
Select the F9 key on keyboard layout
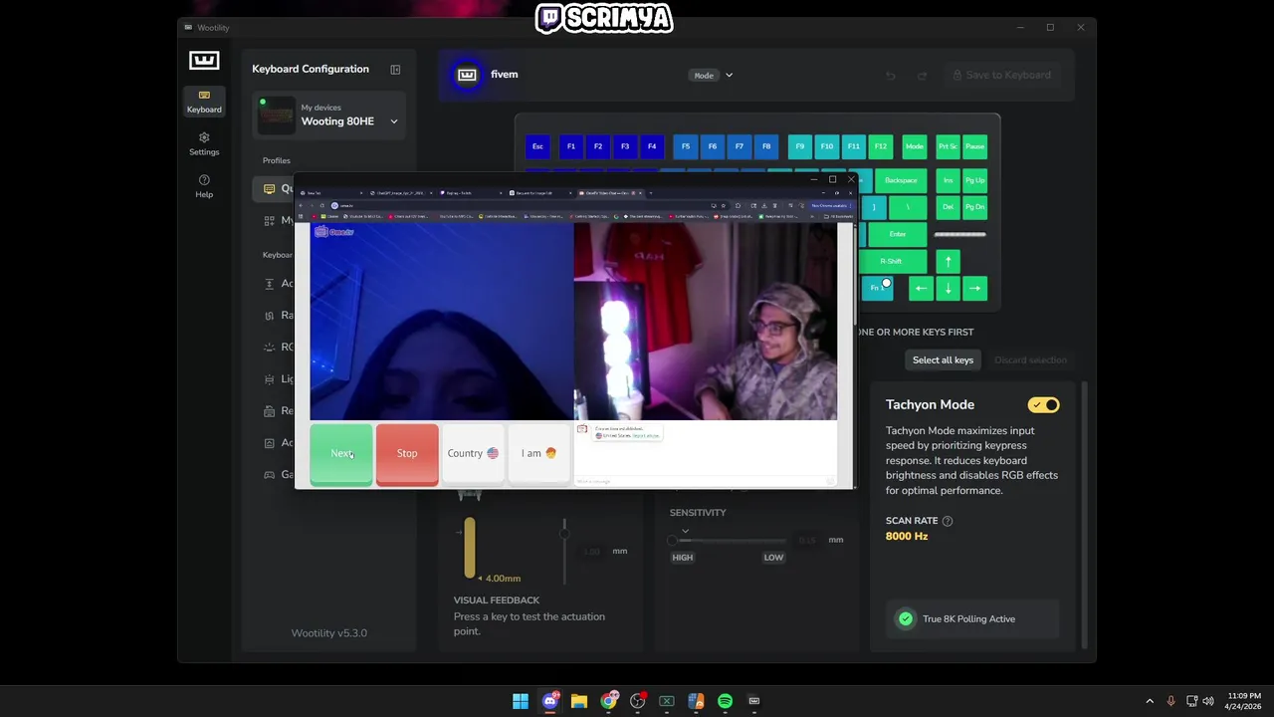(800, 146)
